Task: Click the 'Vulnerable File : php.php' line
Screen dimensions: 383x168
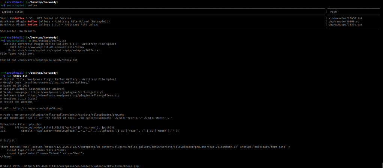Action: tap(20, 124)
